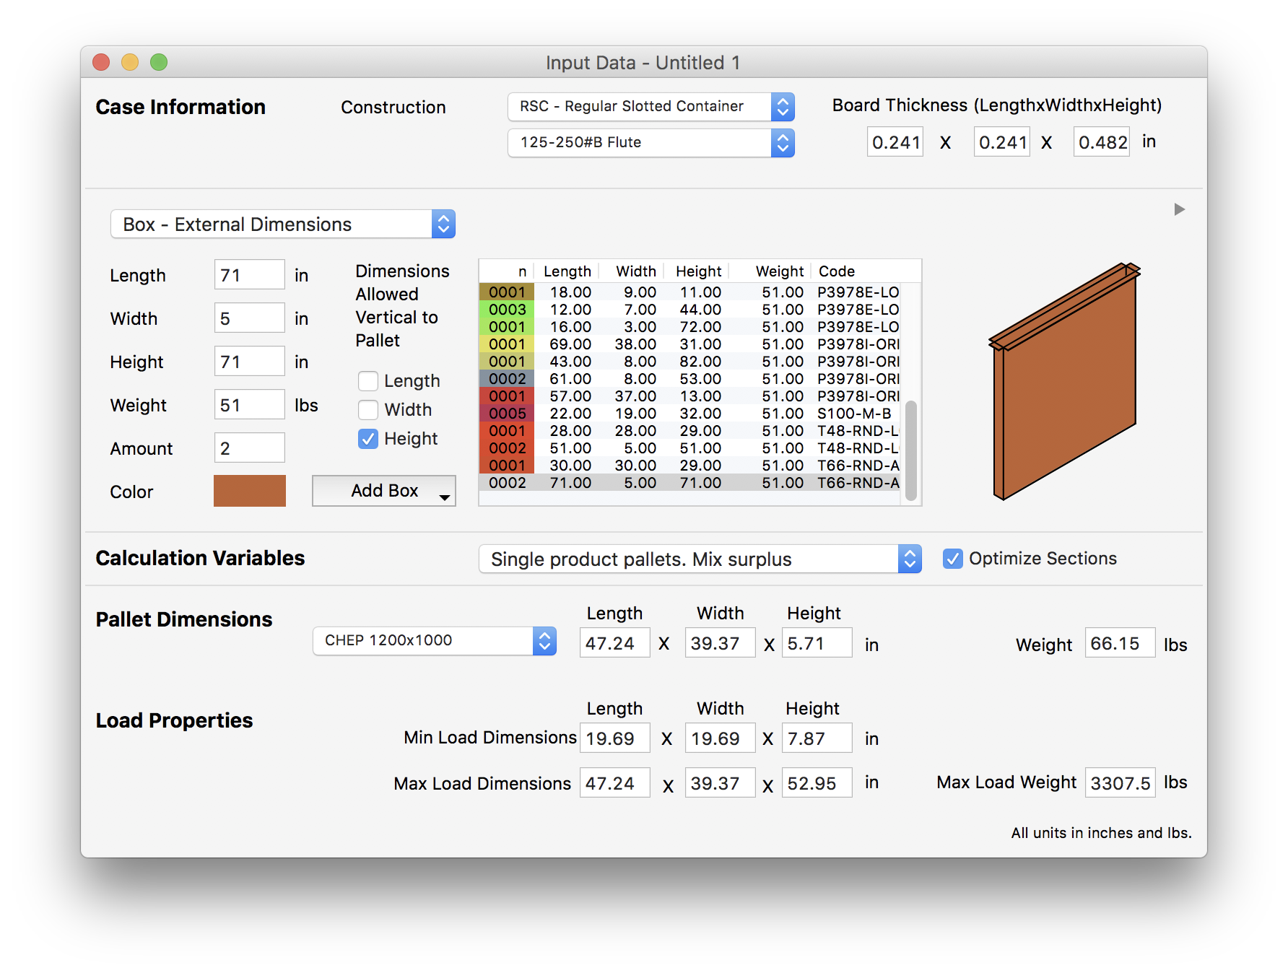The height and width of the screenshot is (973, 1288).
Task: Click the Height column header in the table
Action: click(697, 271)
